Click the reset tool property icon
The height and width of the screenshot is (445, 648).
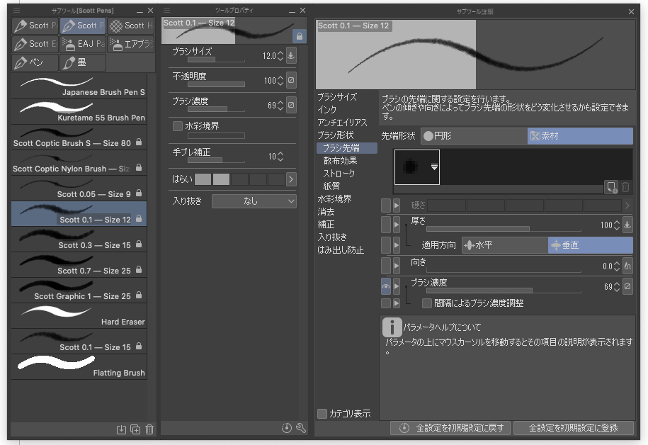(x=286, y=428)
